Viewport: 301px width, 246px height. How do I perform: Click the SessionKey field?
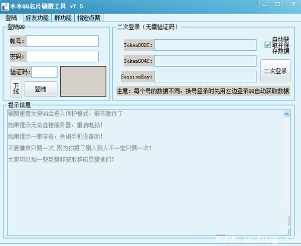[205, 76]
